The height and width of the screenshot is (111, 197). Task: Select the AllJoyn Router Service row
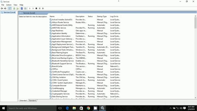85,22
